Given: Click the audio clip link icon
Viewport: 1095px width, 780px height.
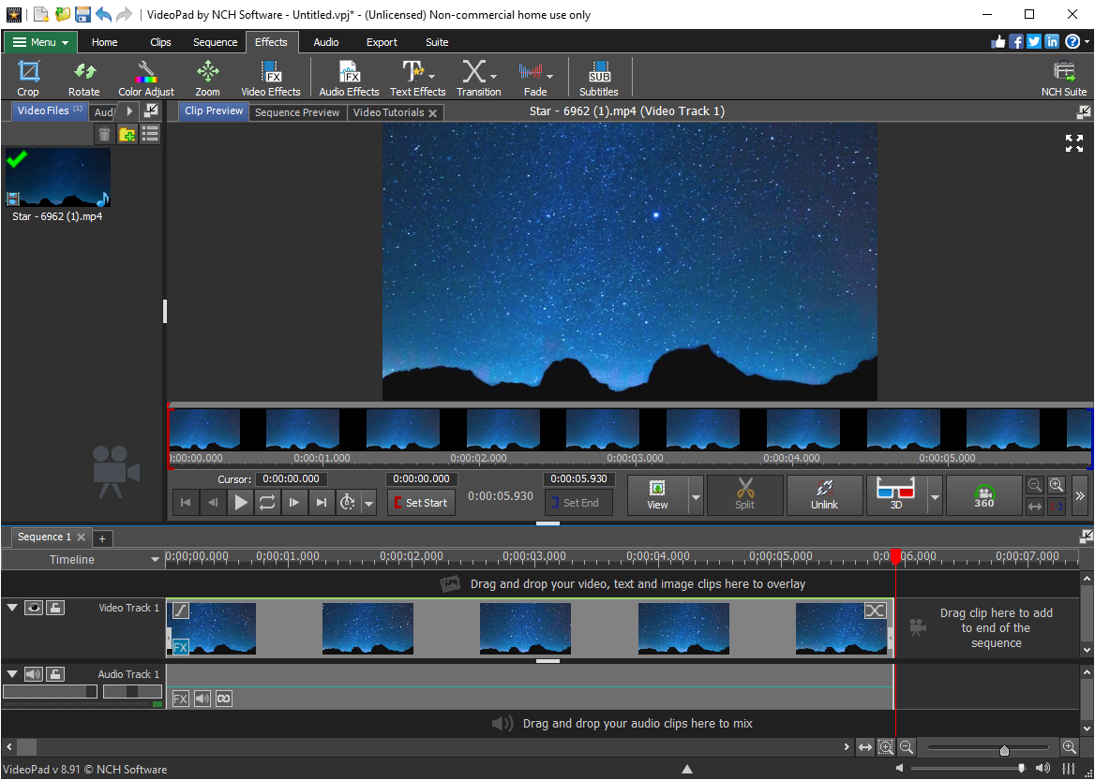Looking at the screenshot, I should pos(223,699).
